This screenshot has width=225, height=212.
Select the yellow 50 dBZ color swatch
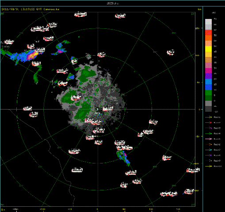(208, 49)
